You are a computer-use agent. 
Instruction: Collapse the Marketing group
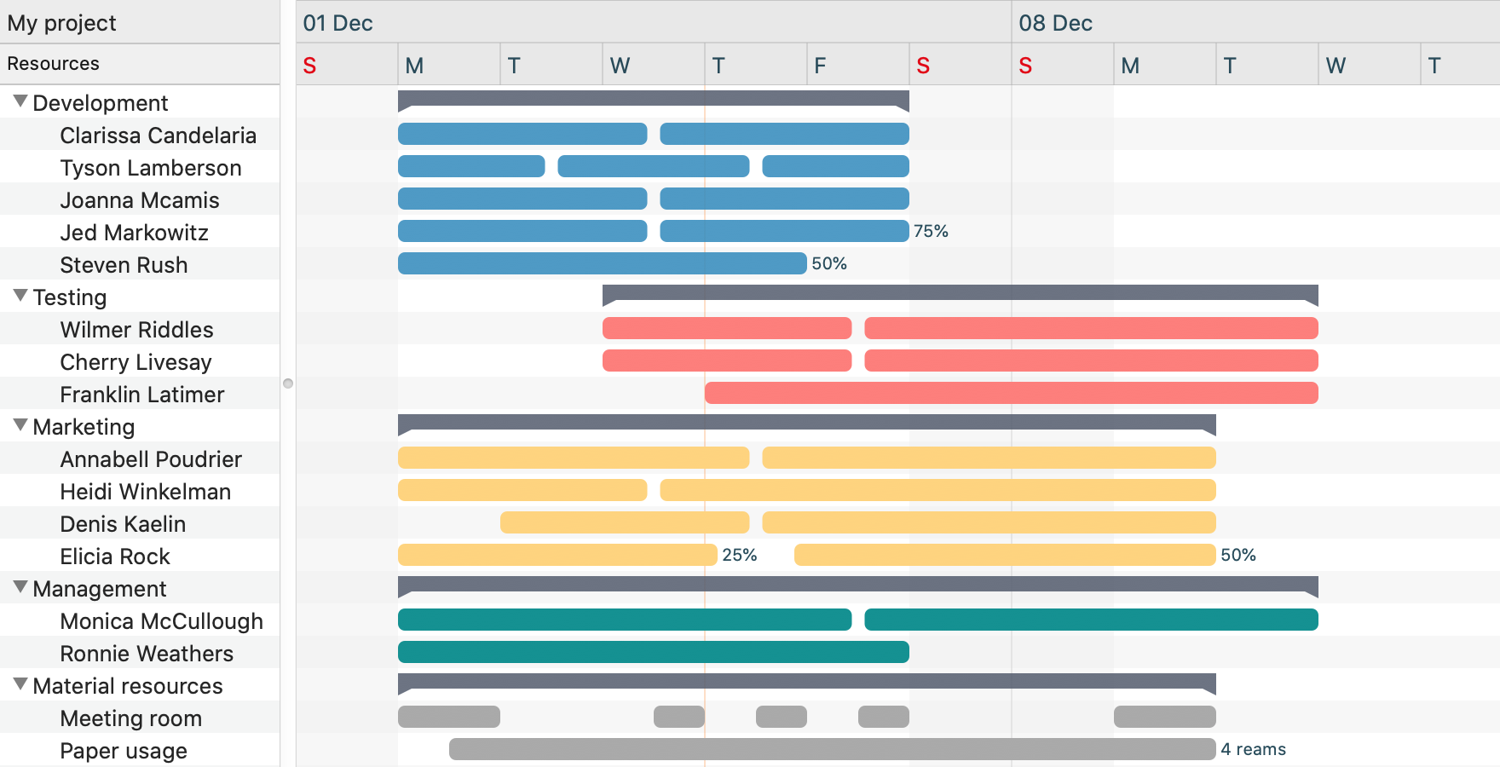[x=20, y=425]
